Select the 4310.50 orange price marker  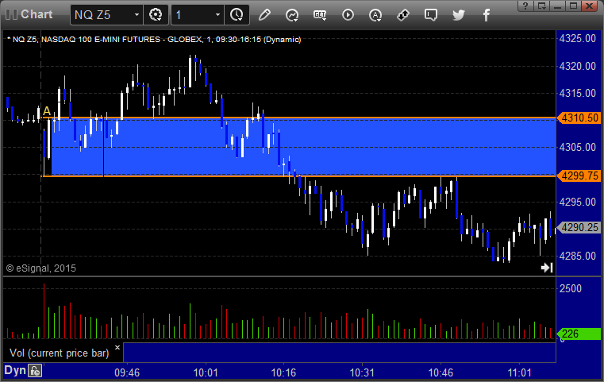pyautogui.click(x=579, y=118)
